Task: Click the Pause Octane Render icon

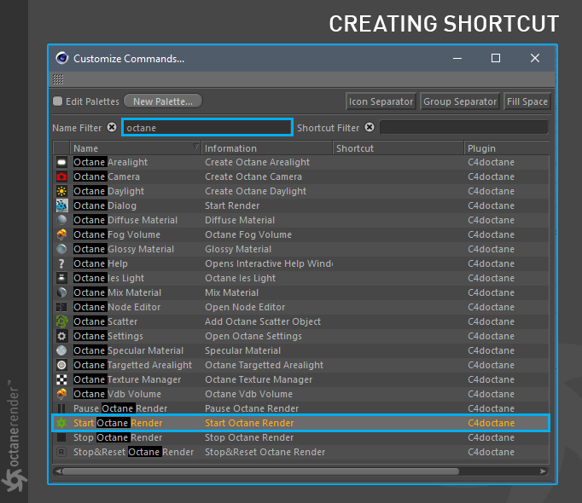Action: tap(61, 408)
